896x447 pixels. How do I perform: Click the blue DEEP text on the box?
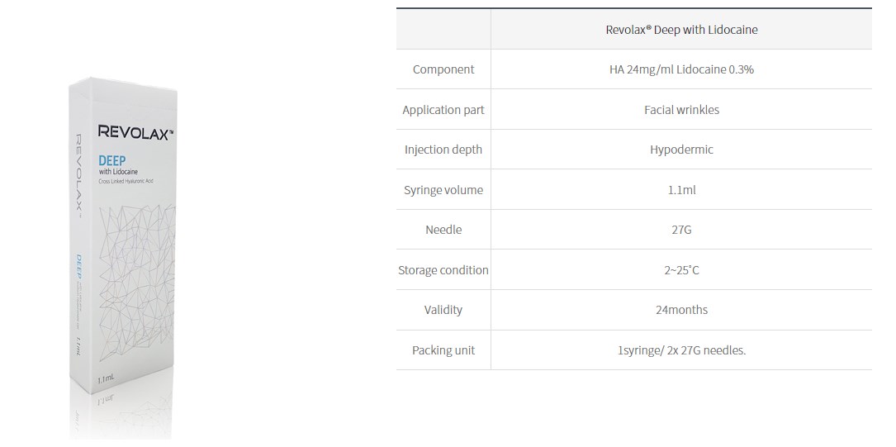pyautogui.click(x=112, y=159)
